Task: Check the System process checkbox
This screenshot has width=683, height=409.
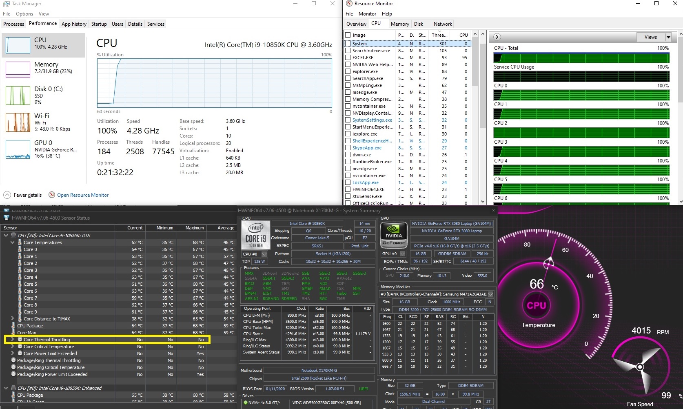Action: click(x=348, y=44)
